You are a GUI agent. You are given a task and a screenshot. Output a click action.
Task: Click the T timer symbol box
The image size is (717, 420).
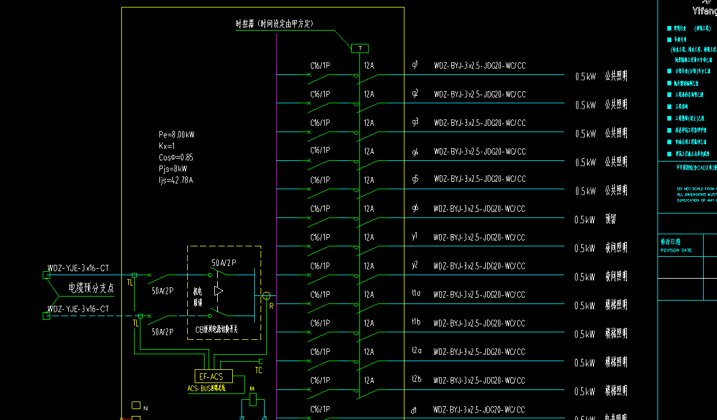[359, 48]
